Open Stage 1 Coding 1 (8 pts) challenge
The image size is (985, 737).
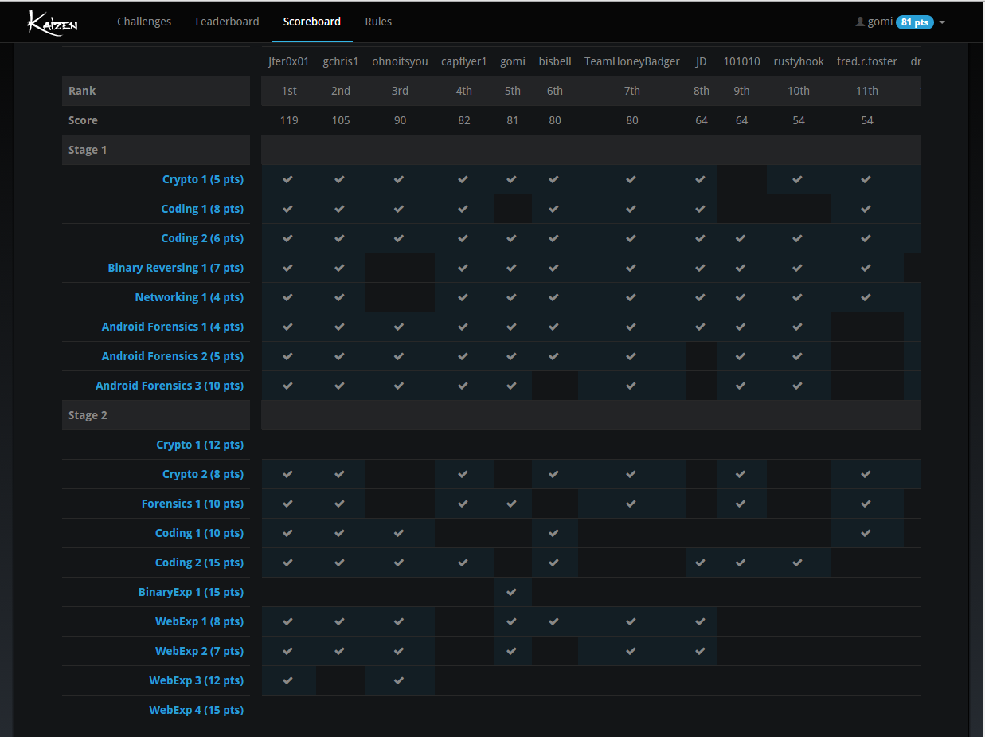pos(202,209)
